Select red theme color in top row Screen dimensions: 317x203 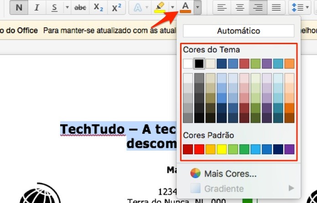[244, 64]
